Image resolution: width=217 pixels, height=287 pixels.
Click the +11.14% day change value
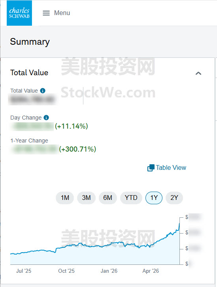click(x=72, y=126)
